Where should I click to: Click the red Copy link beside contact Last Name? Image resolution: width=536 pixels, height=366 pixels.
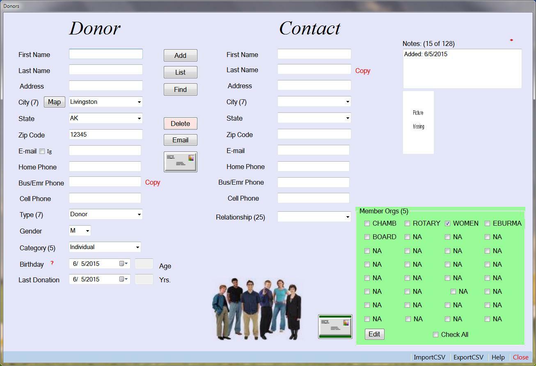coord(363,71)
